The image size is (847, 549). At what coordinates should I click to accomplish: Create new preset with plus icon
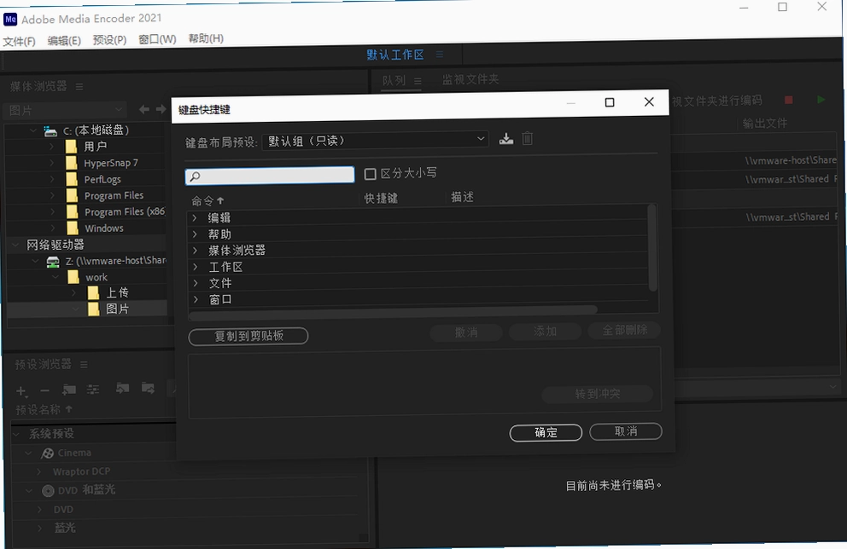click(21, 391)
